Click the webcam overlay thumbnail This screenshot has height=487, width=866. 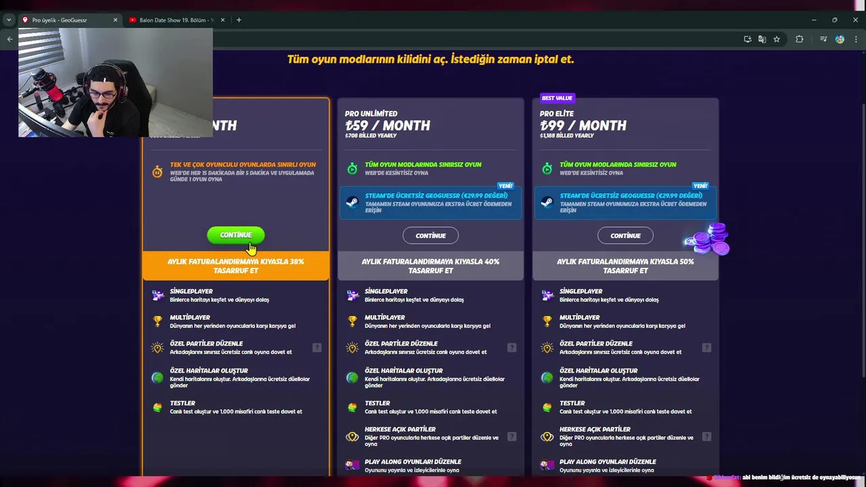116,83
